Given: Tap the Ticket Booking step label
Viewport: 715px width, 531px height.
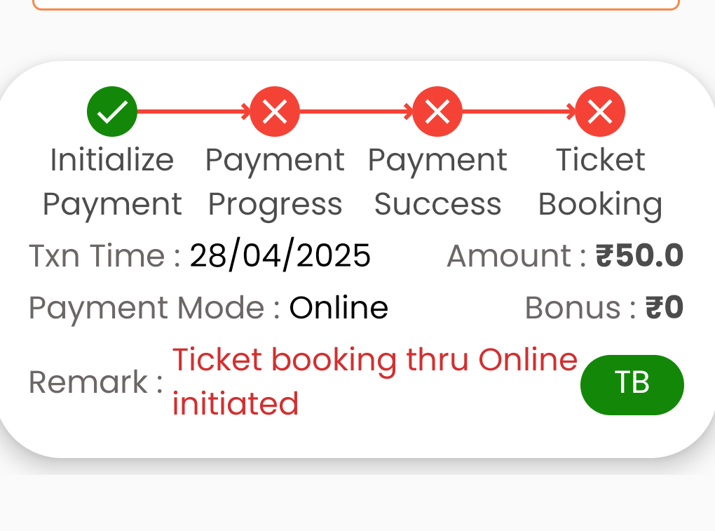Looking at the screenshot, I should pos(600,182).
